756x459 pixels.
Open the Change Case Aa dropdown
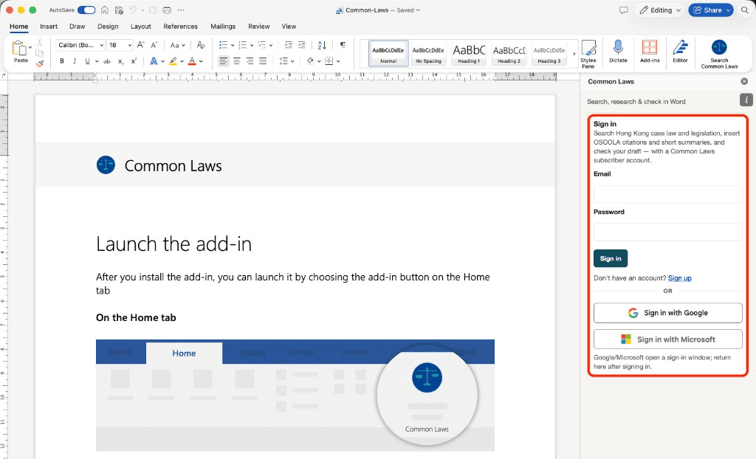coord(177,45)
